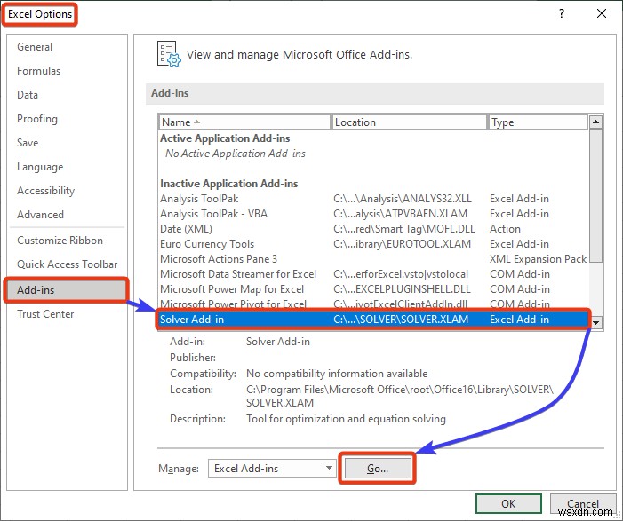623x521 pixels.
Task: Click the Action type cell for Date (XML)
Action: click(x=505, y=229)
